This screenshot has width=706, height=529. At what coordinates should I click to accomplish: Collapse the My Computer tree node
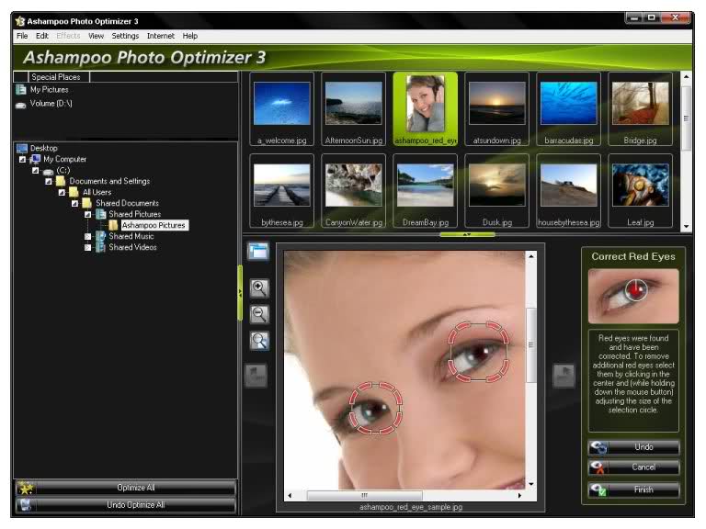pyautogui.click(x=22, y=159)
